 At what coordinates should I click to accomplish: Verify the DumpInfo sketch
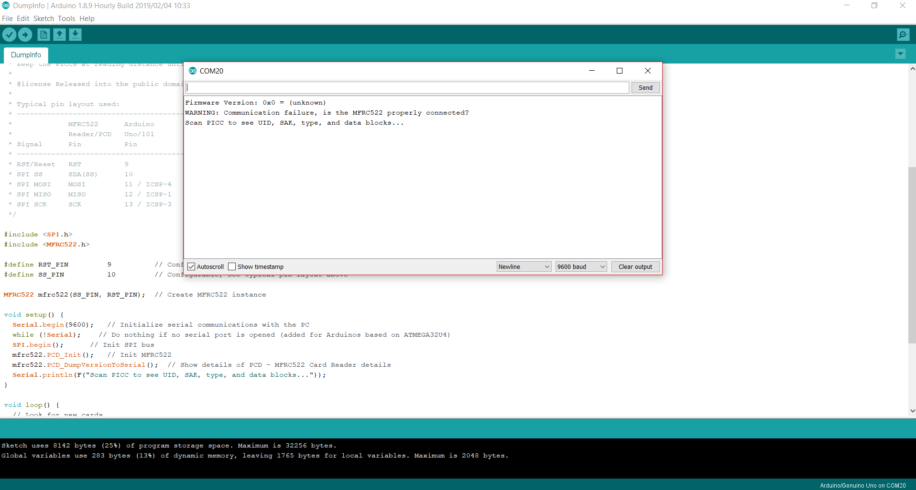pos(9,34)
